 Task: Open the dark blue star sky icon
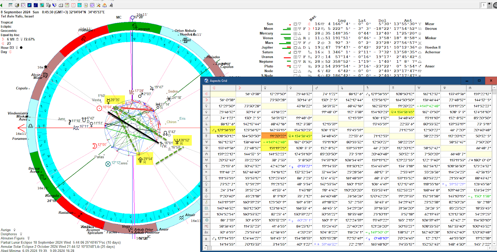tap(36, 5)
